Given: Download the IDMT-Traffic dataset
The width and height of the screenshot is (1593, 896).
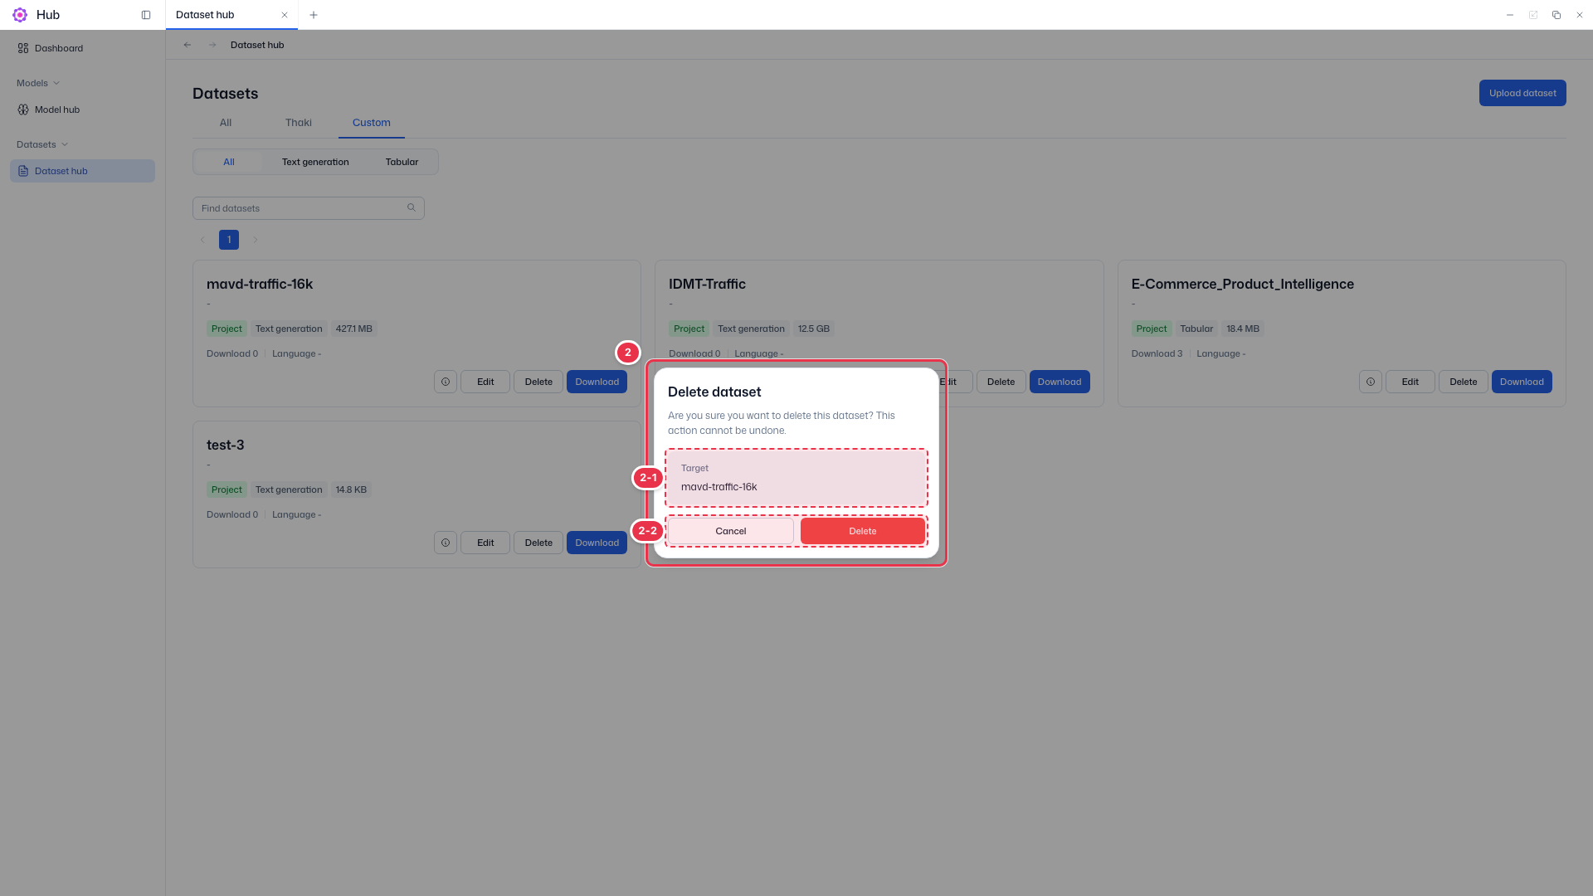Looking at the screenshot, I should pos(1060,382).
